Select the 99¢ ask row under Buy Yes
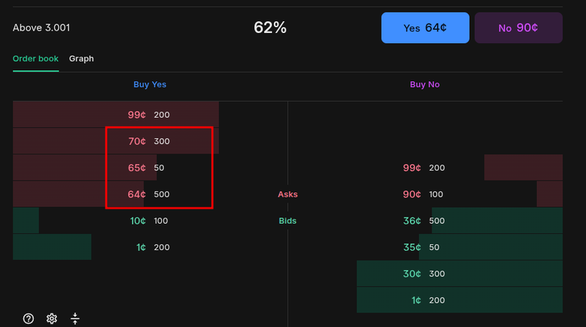 click(x=149, y=115)
